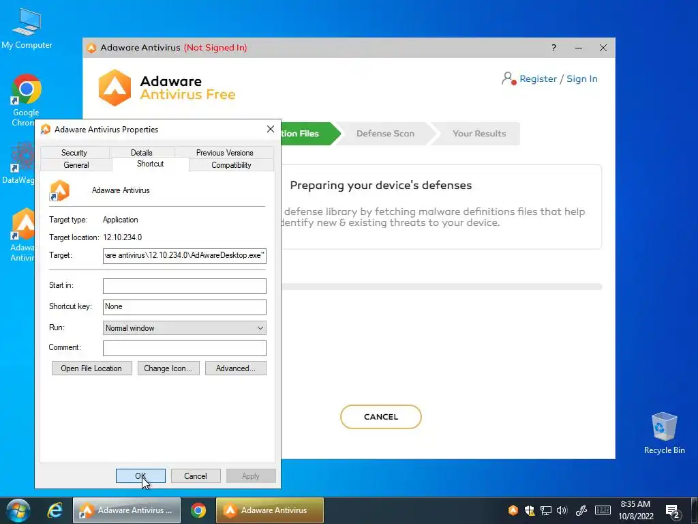Click the Adaware download progress bar
698x524 pixels.
[x=442, y=287]
